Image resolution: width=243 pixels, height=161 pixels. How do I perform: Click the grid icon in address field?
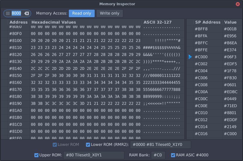(8, 13)
